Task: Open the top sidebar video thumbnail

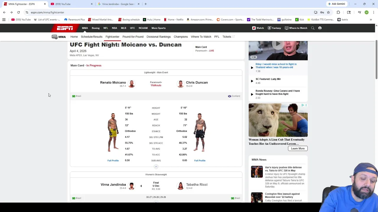Action: [278, 51]
